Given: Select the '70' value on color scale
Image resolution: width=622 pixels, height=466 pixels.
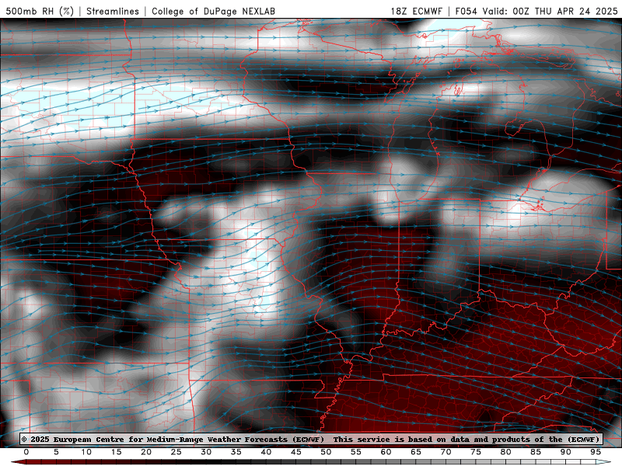Looking at the screenshot, I should pyautogui.click(x=446, y=452).
